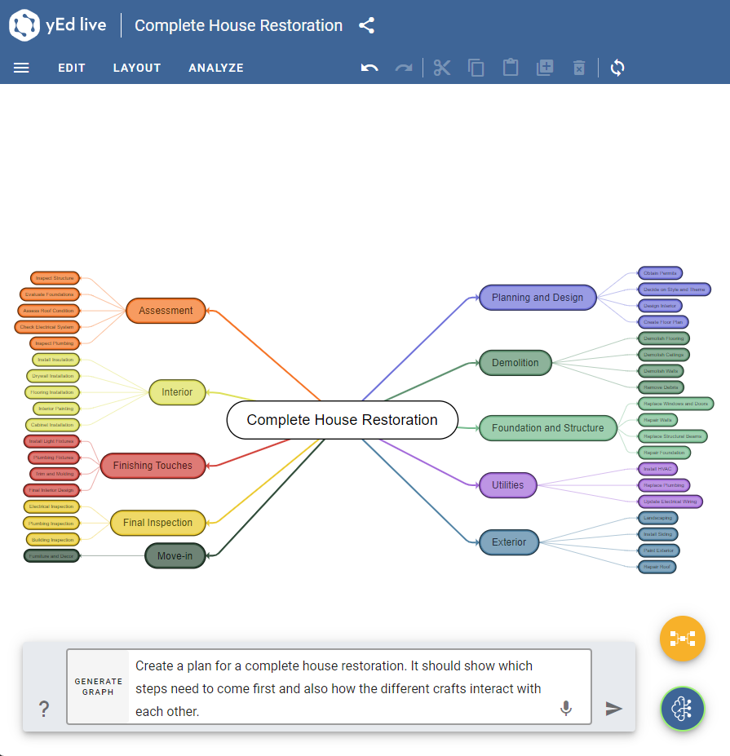
Task: Open the Analyze menu
Action: pyautogui.click(x=216, y=68)
